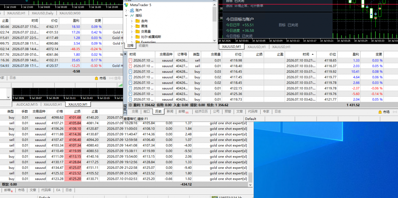Click the MetaTrader 5 logo in the navigator tree

coord(126,5)
